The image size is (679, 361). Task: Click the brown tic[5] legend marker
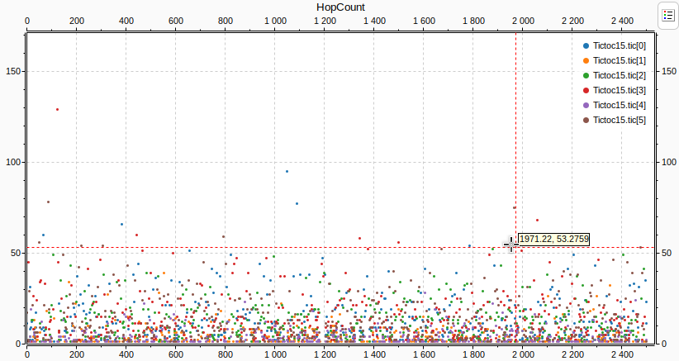coord(586,120)
